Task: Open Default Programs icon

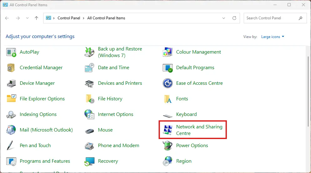Action: click(168, 68)
